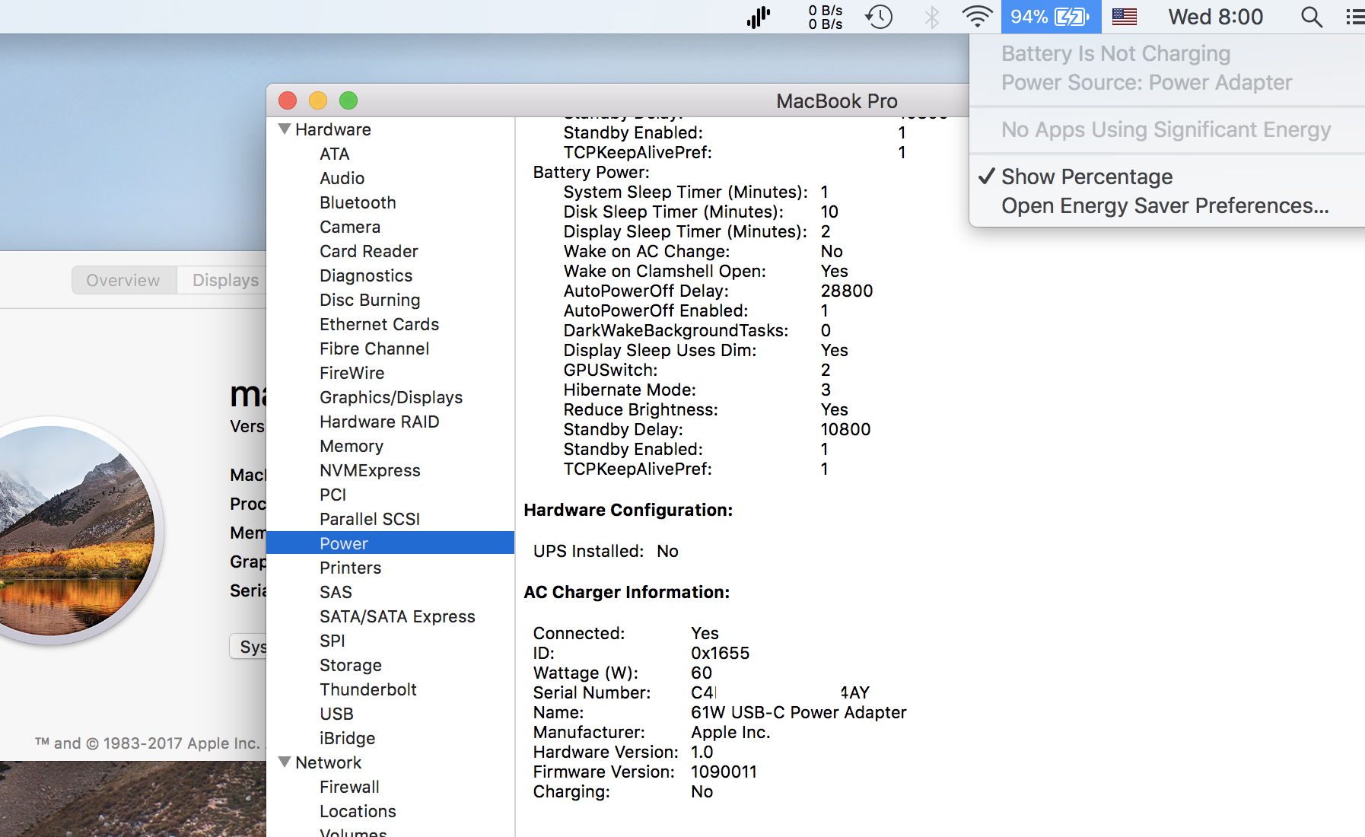Image resolution: width=1365 pixels, height=837 pixels.
Task: Click the highlighted Power sidebar item
Action: click(x=390, y=543)
